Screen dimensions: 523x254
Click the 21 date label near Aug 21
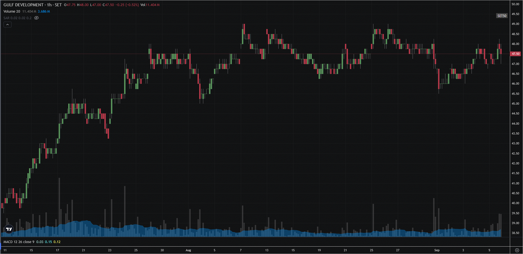point(345,250)
